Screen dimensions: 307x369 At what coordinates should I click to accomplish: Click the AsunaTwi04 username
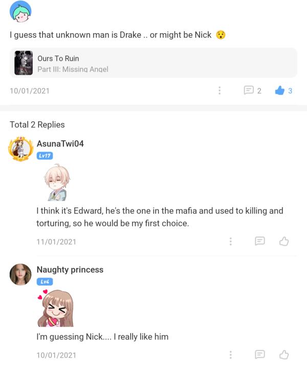tap(60, 144)
